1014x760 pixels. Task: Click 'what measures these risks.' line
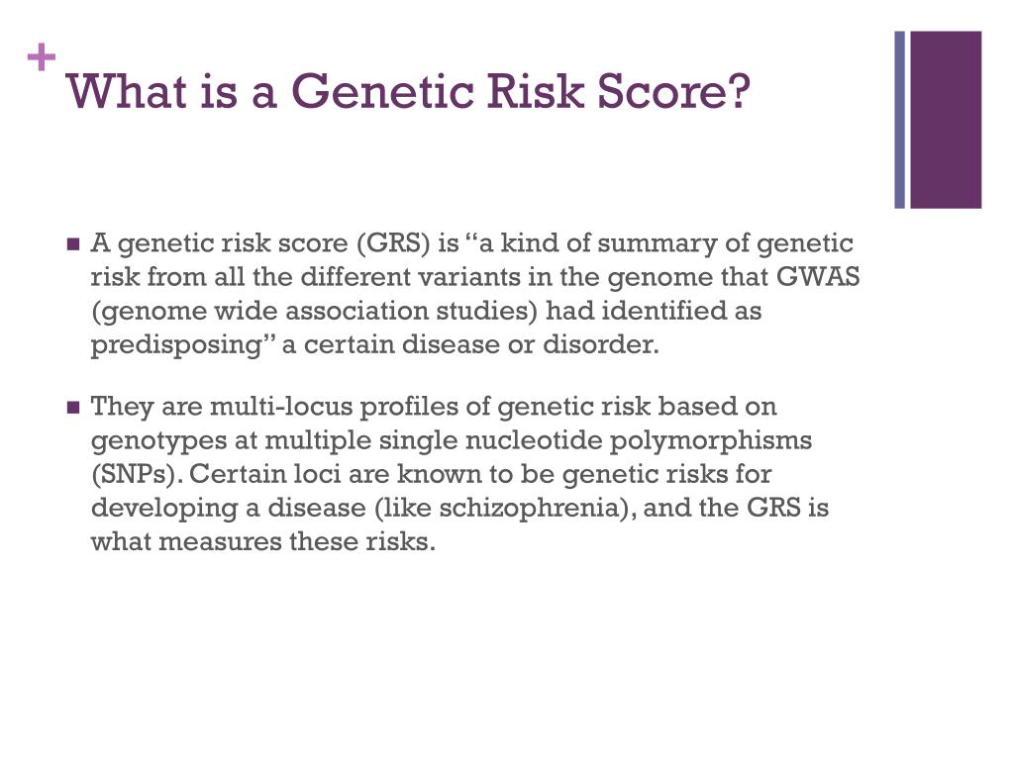(263, 541)
